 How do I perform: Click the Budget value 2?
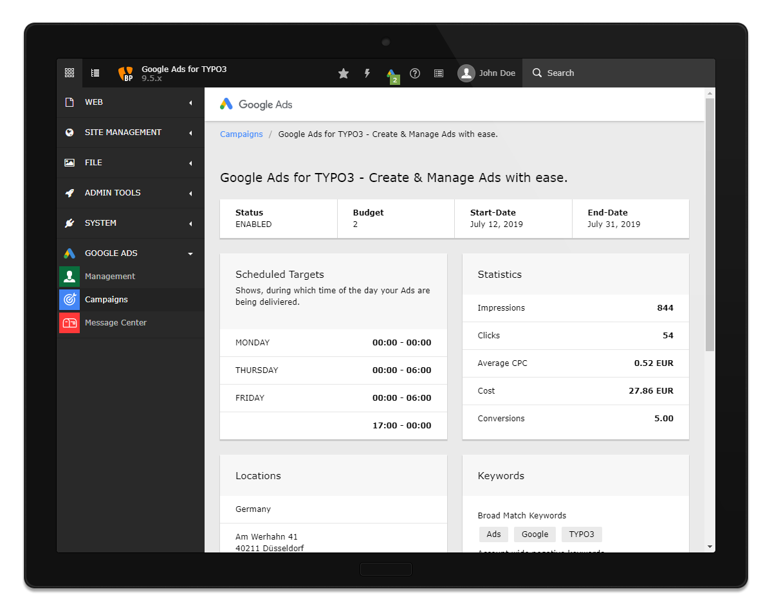(355, 224)
